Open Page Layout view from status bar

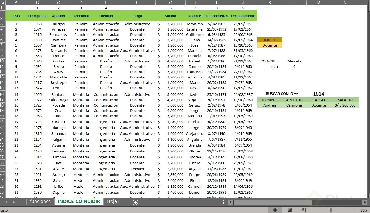(289, 210)
